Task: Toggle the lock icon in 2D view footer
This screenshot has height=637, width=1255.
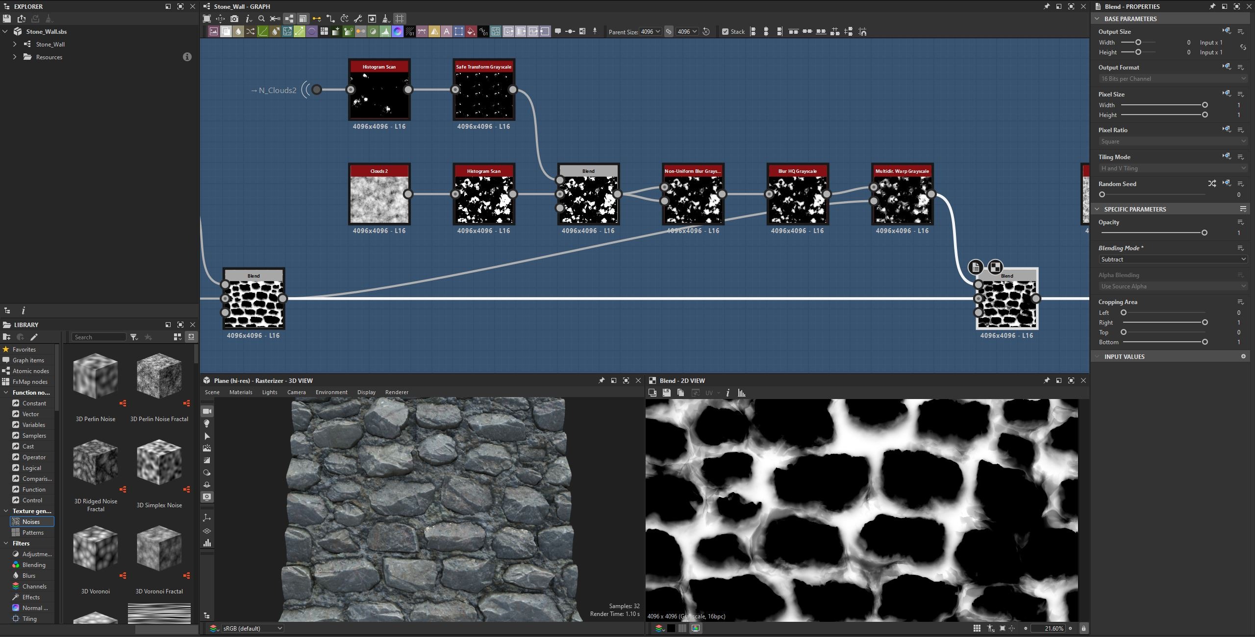Action: [x=1083, y=628]
